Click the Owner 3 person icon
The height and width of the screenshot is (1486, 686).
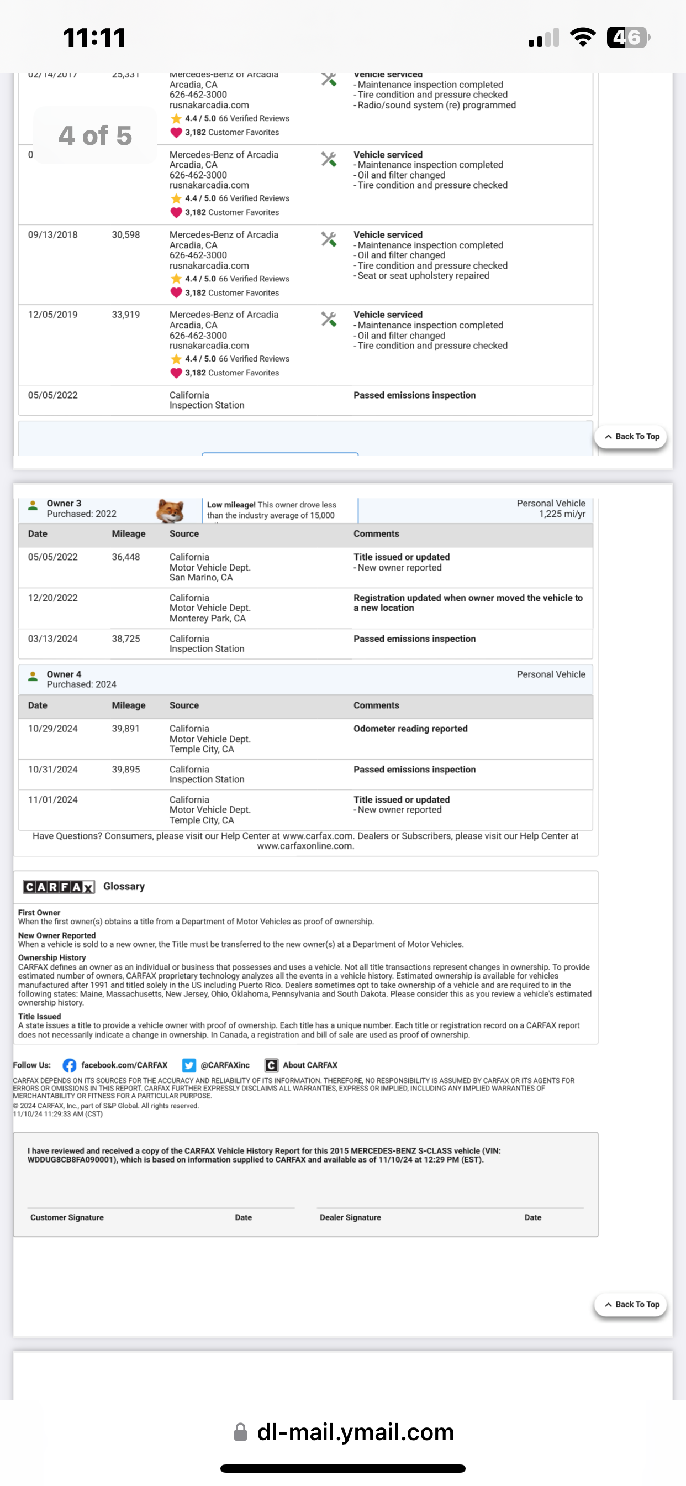click(x=33, y=506)
